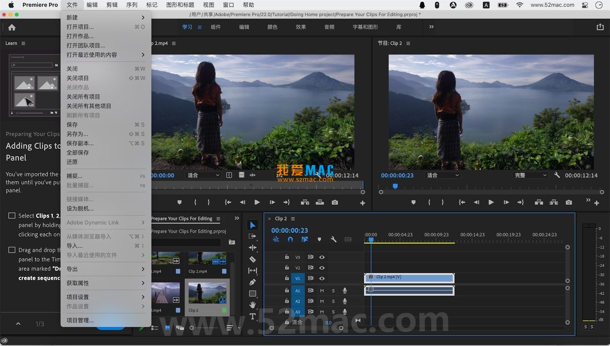Hide the V3 track eye toggle
610x346 pixels.
(322, 257)
